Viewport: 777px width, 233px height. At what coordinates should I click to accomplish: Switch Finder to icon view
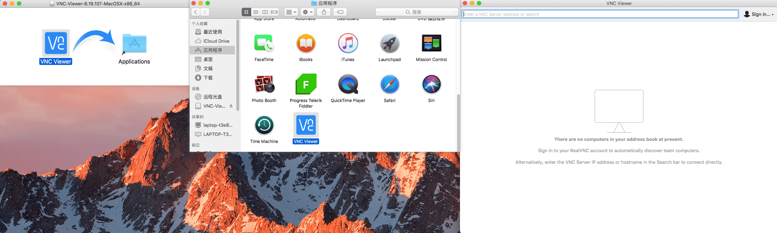[x=246, y=12]
